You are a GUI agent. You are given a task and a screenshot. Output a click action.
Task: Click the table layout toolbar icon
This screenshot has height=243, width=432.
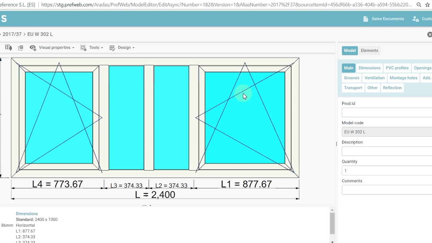21,48
